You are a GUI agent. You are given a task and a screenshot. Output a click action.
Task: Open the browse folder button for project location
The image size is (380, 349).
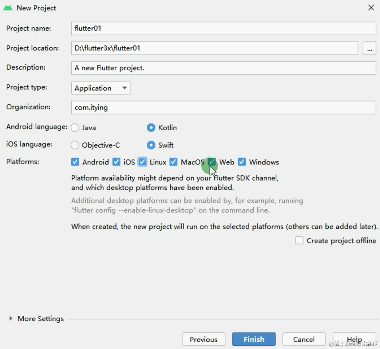pos(370,48)
